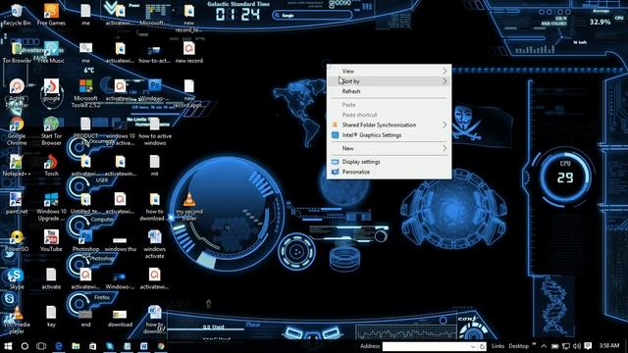Screen dimensions: 628x353
Task: Select the download folder icon
Action: tap(120, 318)
